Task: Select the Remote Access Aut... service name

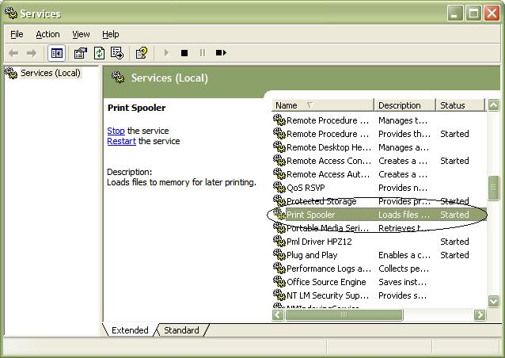Action: tap(328, 174)
